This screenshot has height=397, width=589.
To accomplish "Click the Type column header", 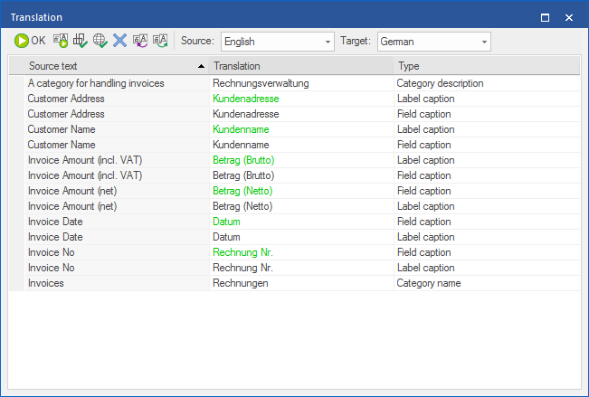I will click(484, 66).
